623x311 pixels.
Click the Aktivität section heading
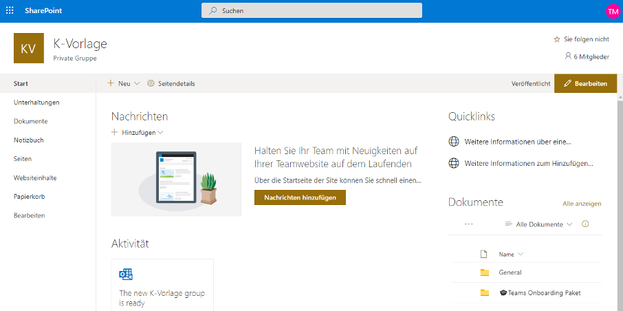click(130, 244)
